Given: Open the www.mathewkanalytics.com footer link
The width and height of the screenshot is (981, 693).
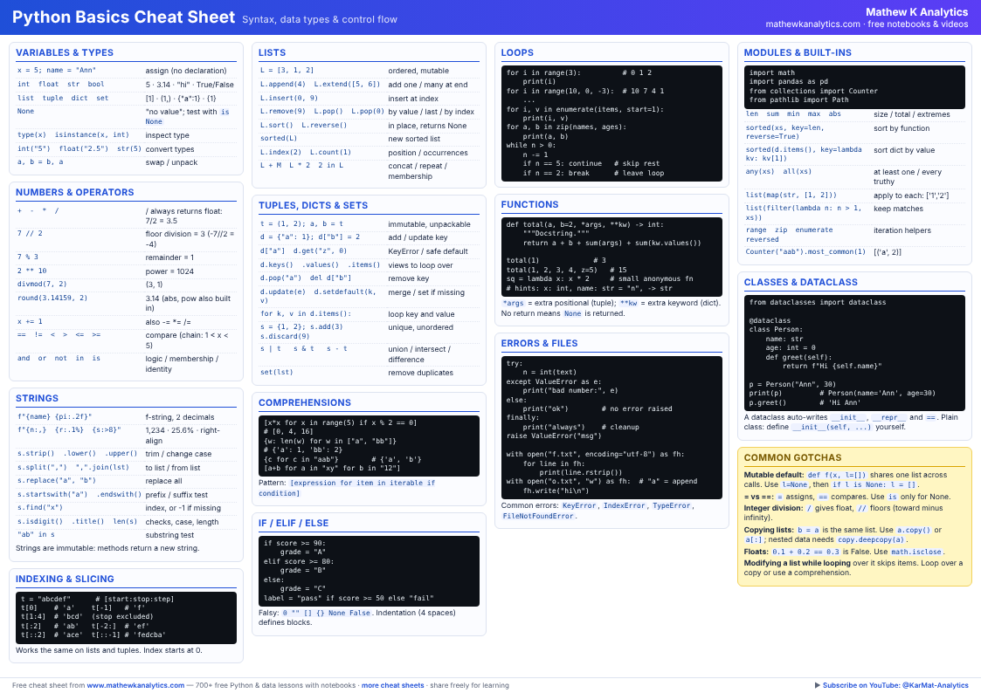Looking at the screenshot, I should pos(135,685).
